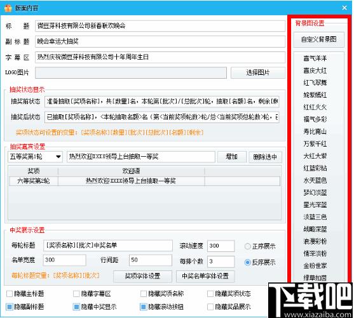Choose the 喜庆大红 background
Screen dimensions: 354x318
click(315, 70)
